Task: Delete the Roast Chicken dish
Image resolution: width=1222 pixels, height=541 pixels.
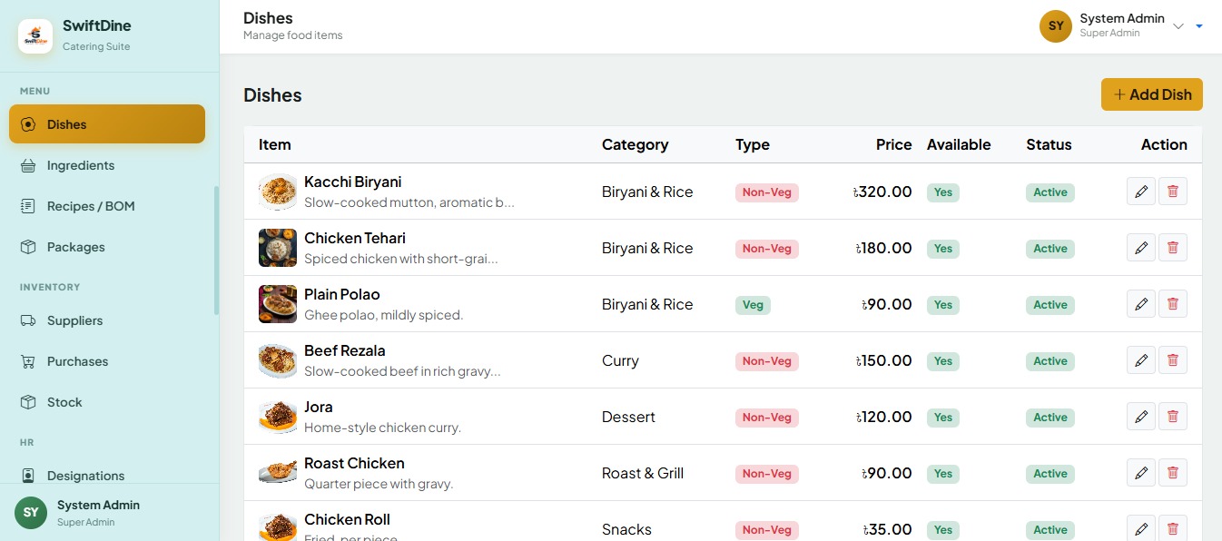Action: [x=1173, y=473]
